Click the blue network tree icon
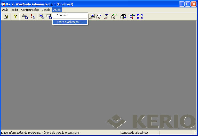This screenshot has height=136, width=198. tap(140, 17)
